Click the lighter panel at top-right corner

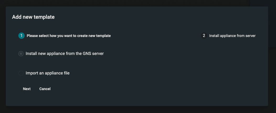pyautogui.click(x=262, y=3)
